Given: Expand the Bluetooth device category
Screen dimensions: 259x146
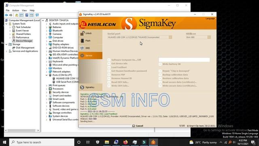Looking at the screenshot, I should tap(47, 31).
